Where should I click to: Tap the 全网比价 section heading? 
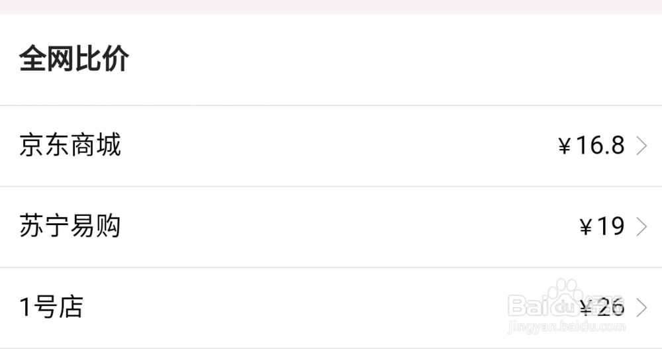[x=74, y=60]
